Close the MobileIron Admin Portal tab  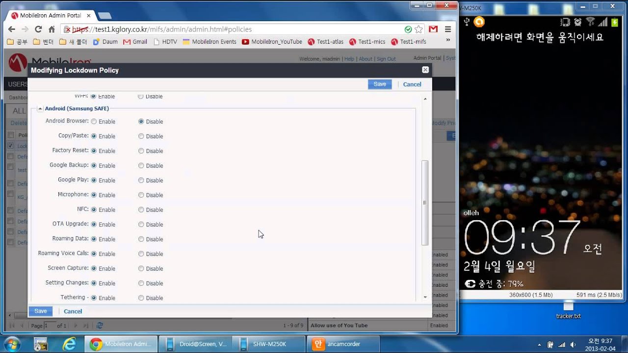tap(88, 16)
